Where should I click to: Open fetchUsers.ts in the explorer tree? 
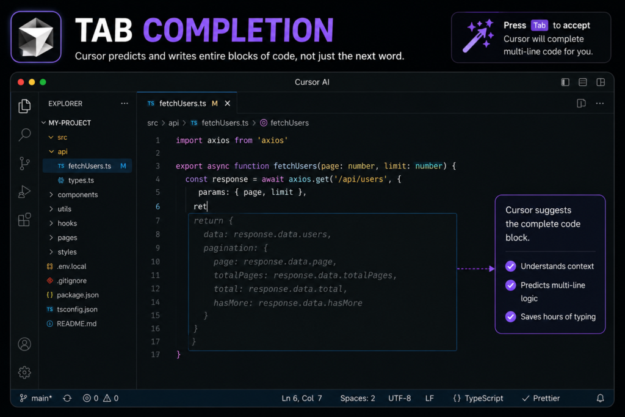click(87, 166)
